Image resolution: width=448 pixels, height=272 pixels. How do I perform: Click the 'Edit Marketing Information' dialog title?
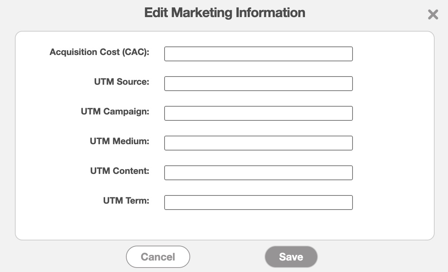coord(224,13)
